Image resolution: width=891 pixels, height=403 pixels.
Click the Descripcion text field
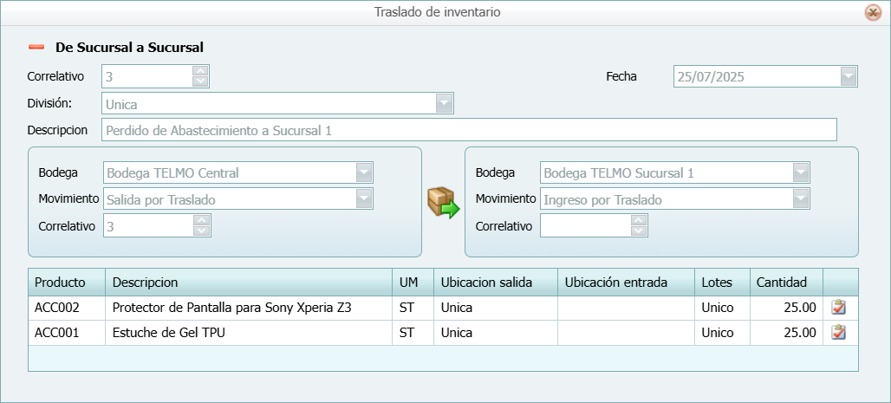coord(470,130)
